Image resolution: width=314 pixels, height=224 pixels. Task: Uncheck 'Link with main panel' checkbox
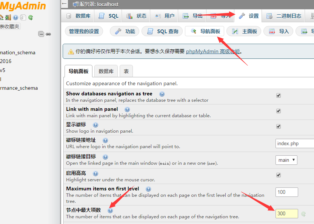tap(279, 111)
